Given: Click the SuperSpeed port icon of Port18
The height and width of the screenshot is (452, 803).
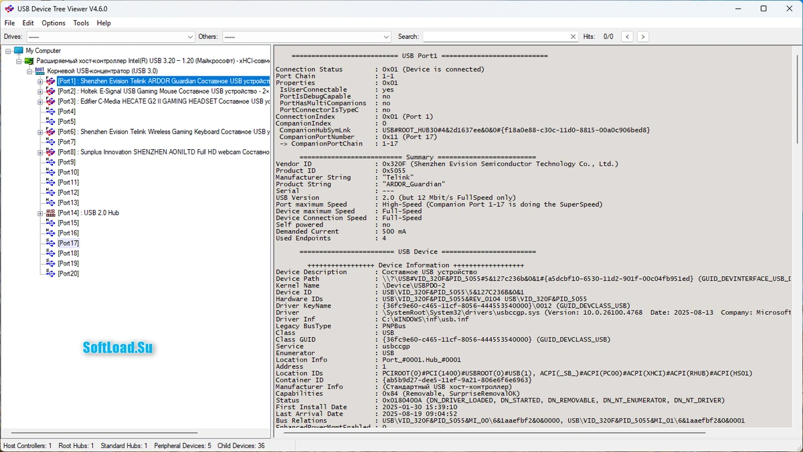Looking at the screenshot, I should (51, 253).
